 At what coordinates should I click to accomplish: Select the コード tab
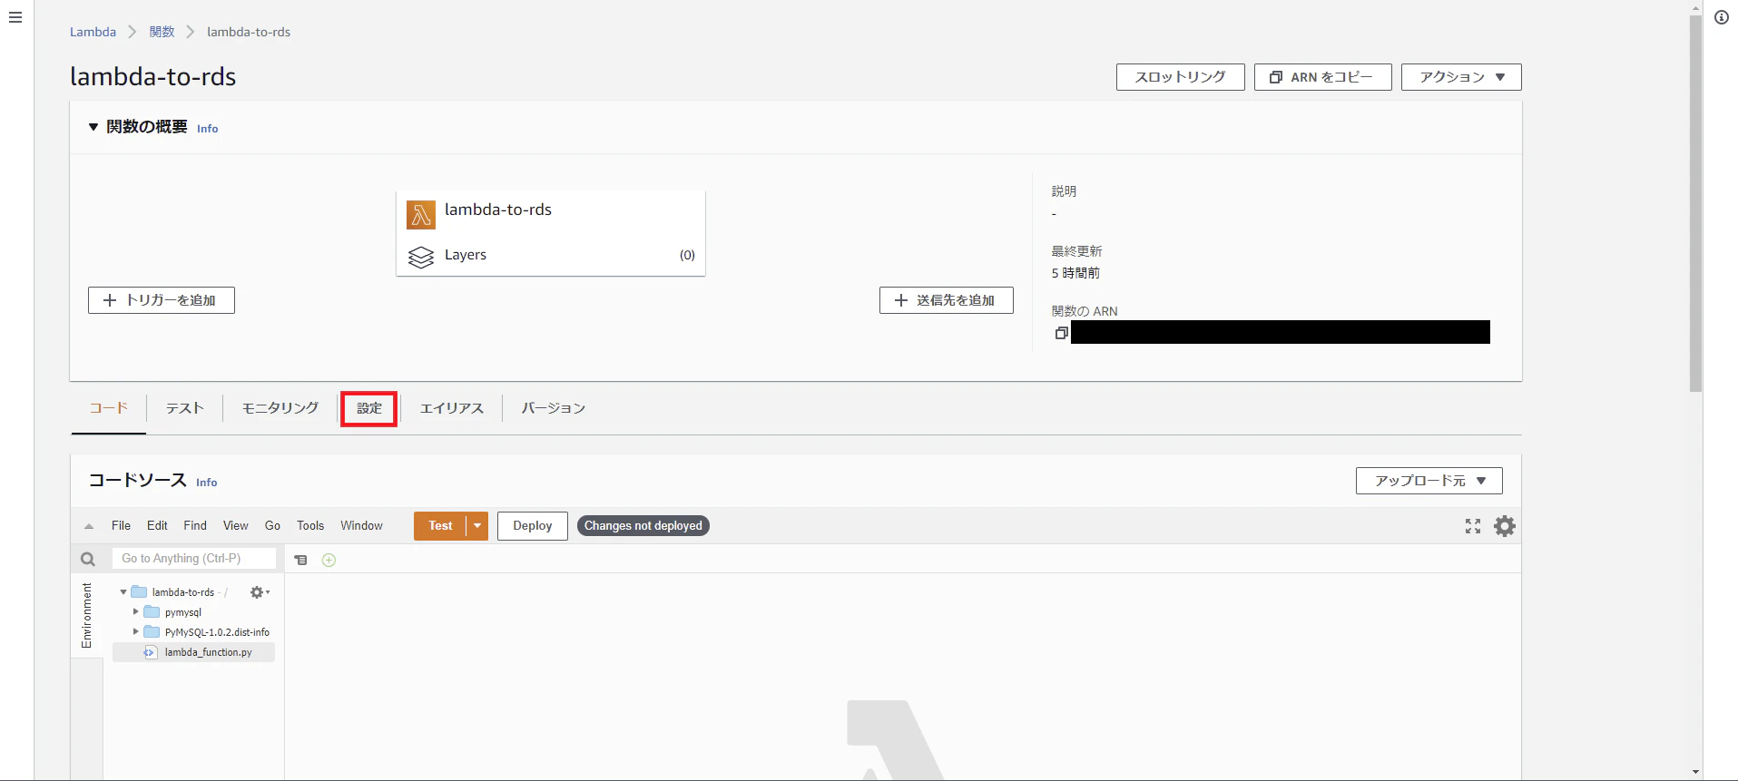(x=109, y=408)
